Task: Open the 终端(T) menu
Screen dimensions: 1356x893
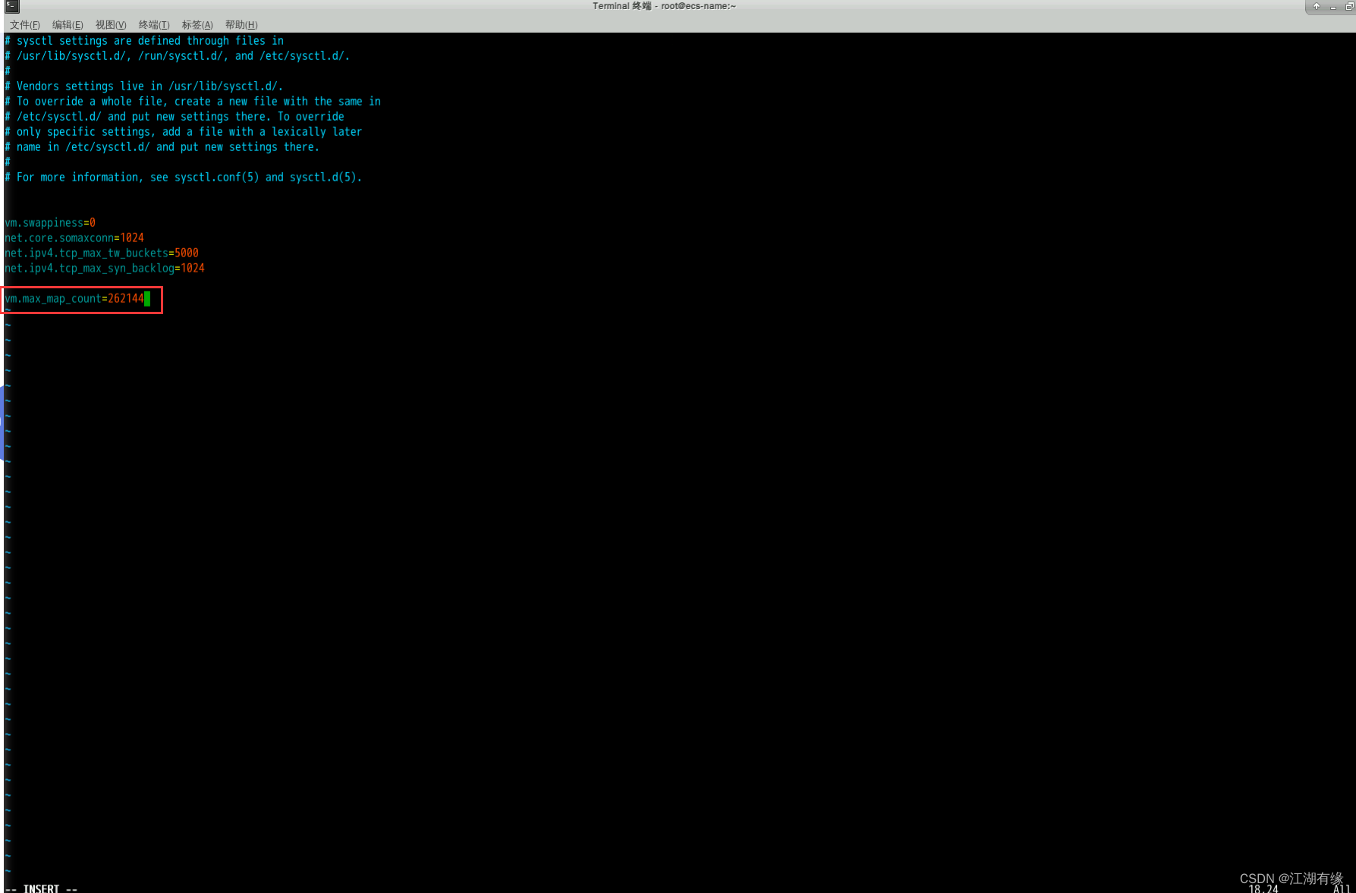Action: pos(154,25)
